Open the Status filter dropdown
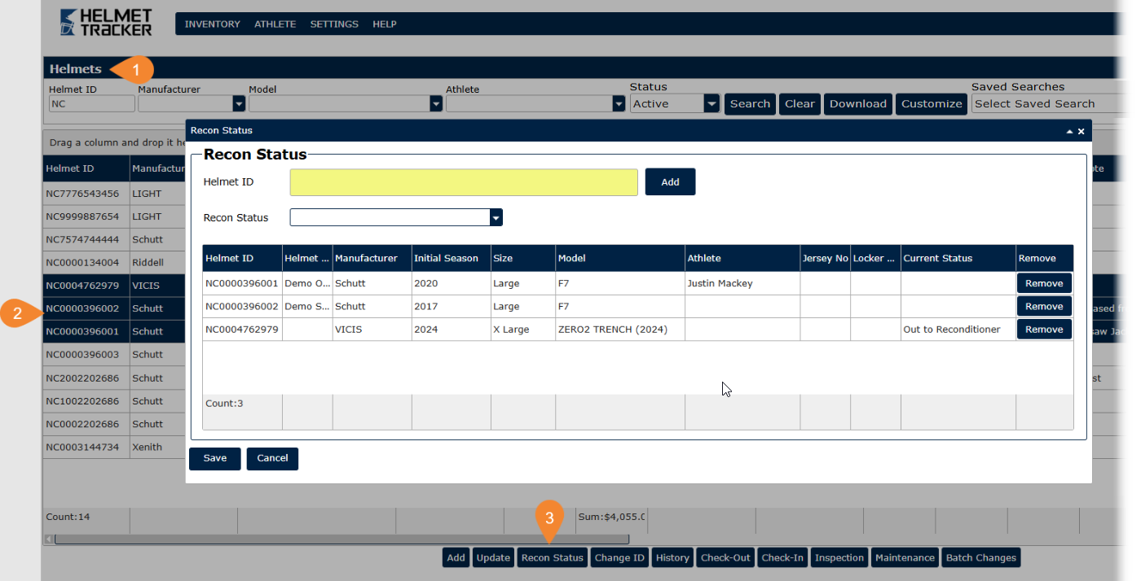The image size is (1141, 581). [x=711, y=104]
